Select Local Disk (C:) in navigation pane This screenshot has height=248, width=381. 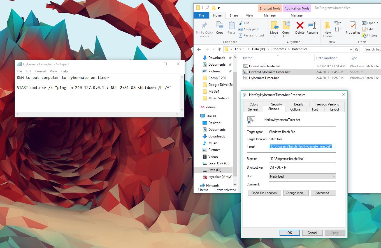(219, 163)
